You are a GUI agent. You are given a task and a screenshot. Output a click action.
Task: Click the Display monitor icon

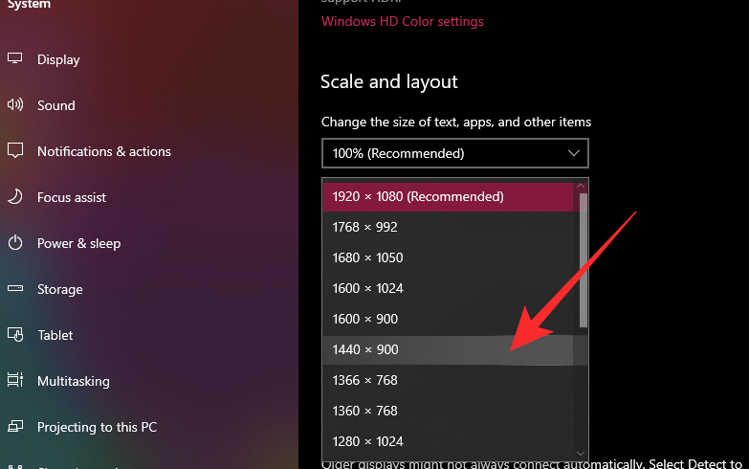(15, 59)
